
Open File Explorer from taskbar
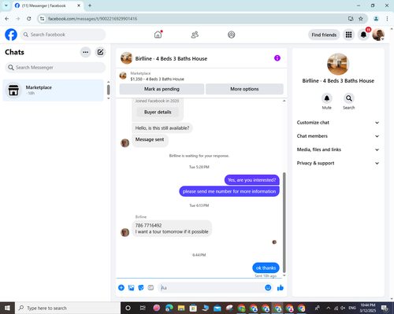181,308
